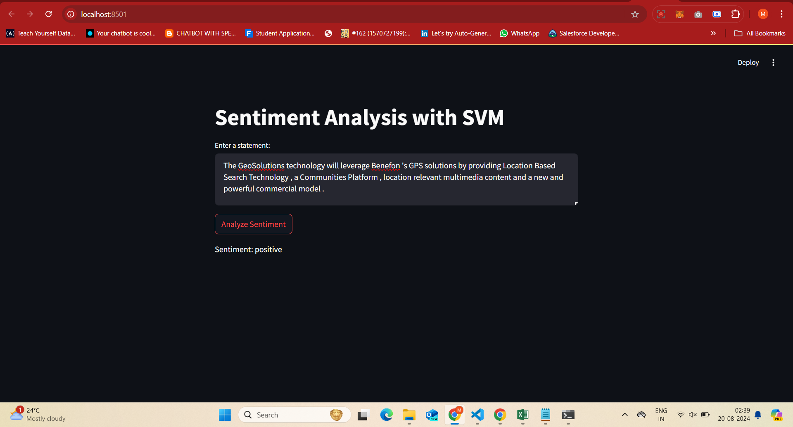Open Visual Studio Code from taskbar
This screenshot has height=427, width=793.
(x=477, y=415)
